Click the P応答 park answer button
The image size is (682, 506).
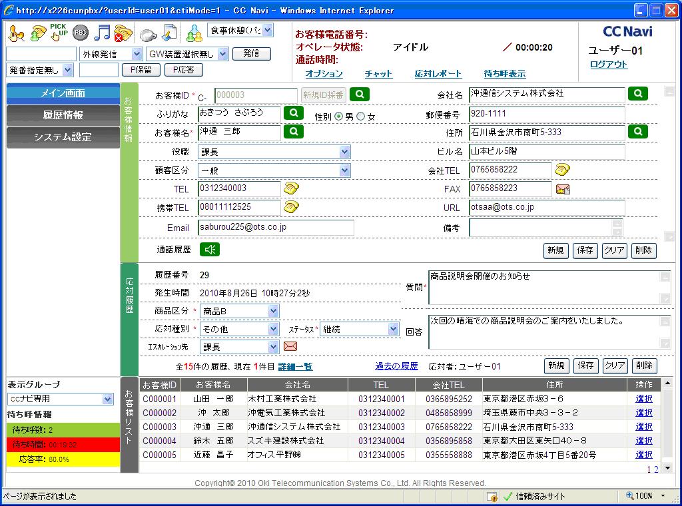[x=184, y=69]
